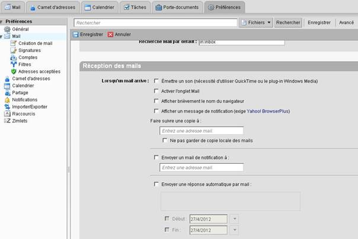358x239 pixels.
Task: Check Activer l'onglet Mail option
Action: pos(156,91)
